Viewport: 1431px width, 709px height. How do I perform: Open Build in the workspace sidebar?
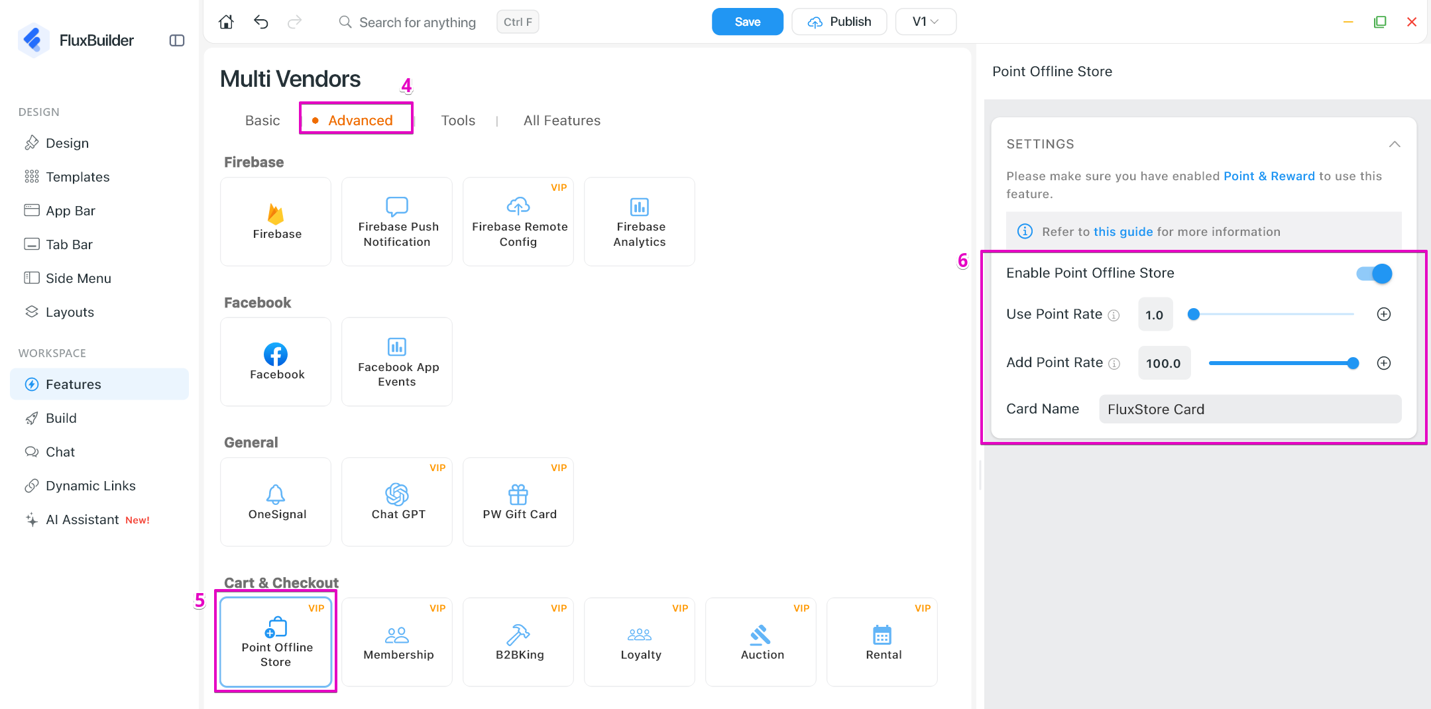99,418
